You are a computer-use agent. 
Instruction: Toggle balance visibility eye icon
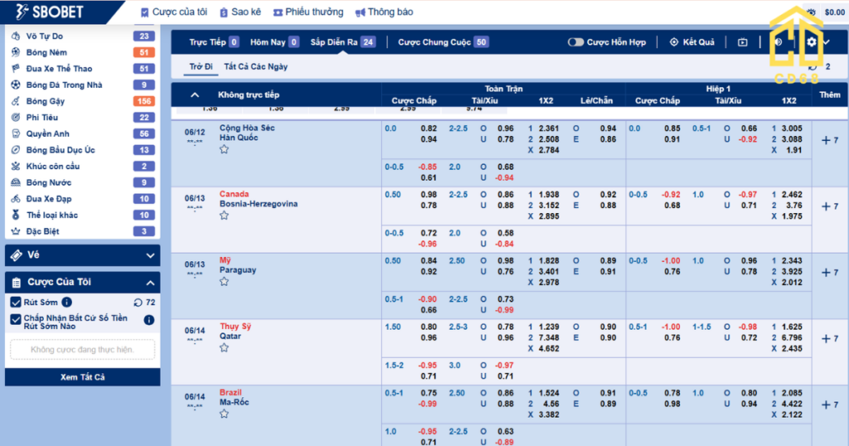(811, 12)
